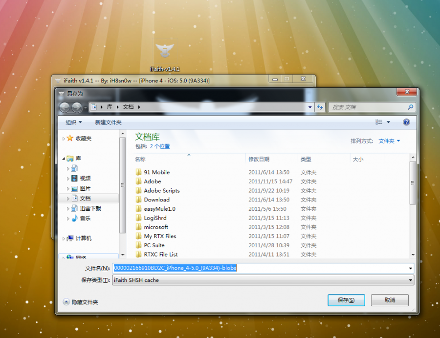
Task: Click the PC Suite folder icon
Action: coord(138,245)
